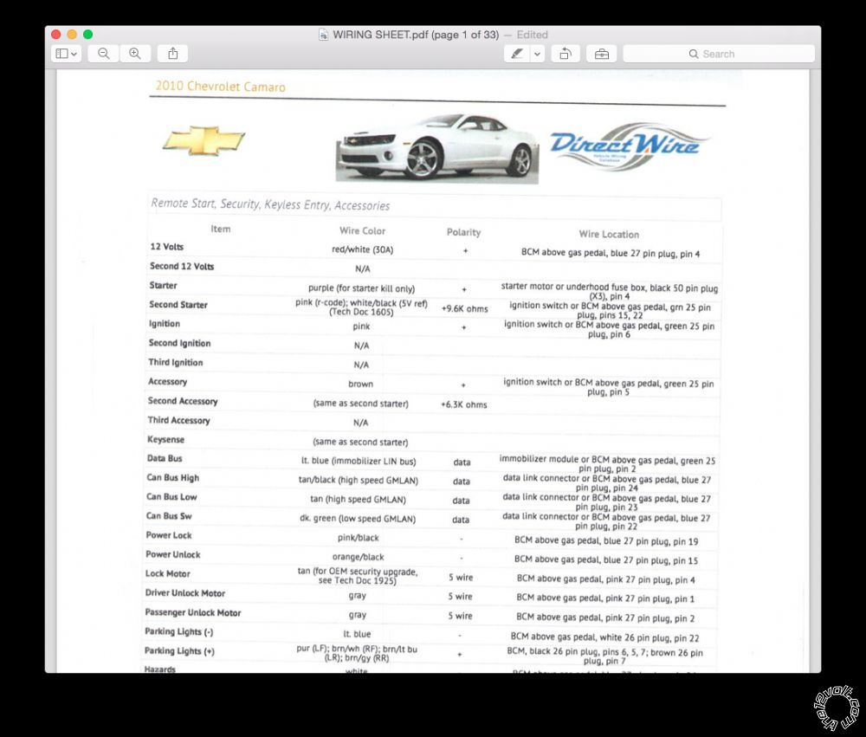Click the brown wire color cell

coord(360,384)
